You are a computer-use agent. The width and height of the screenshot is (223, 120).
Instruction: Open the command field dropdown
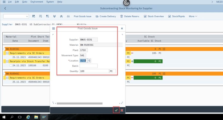coord(27,17)
